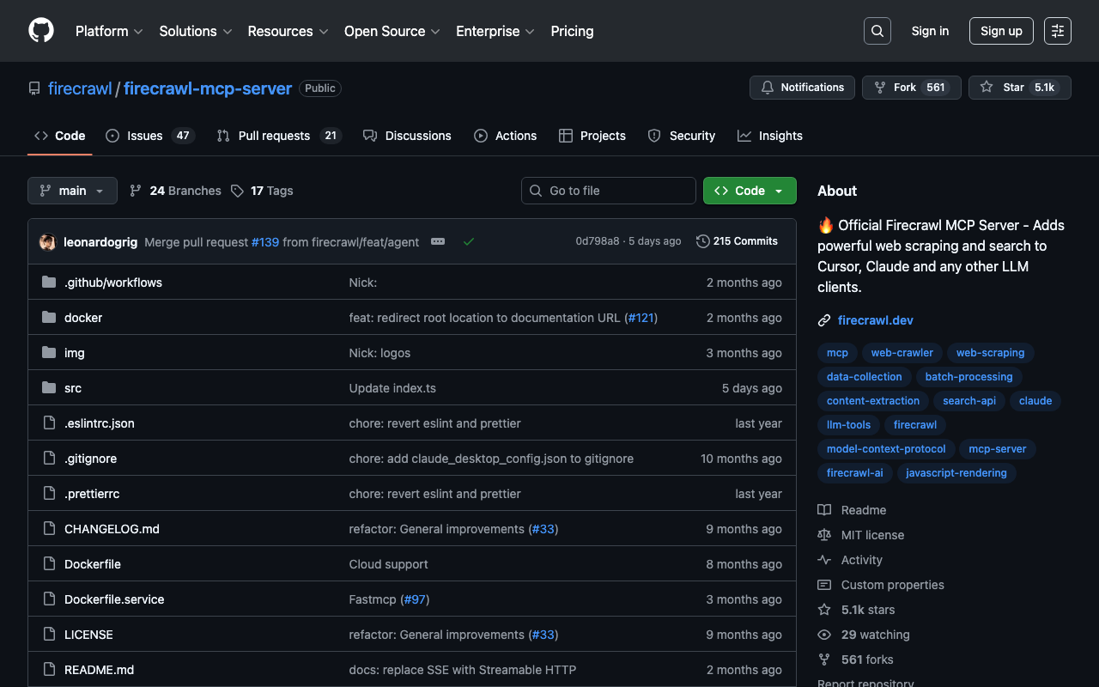Open the firecrawl.dev link
1099x687 pixels.
875,320
